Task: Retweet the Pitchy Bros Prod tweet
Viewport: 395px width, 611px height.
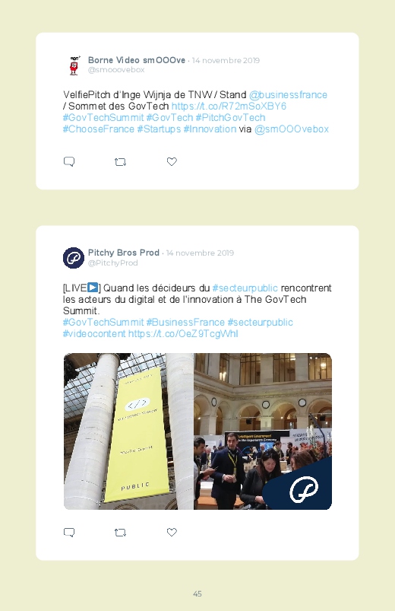Action: coord(120,533)
